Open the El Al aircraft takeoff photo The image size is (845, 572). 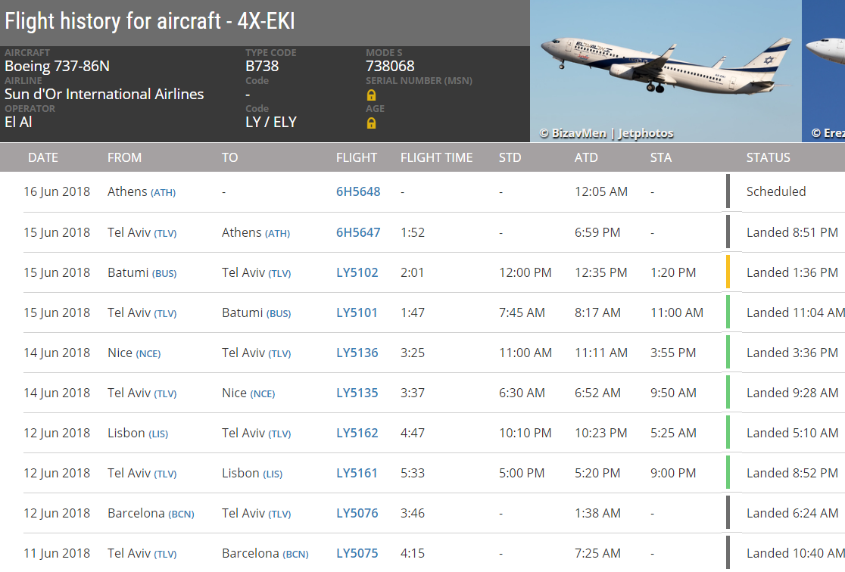(x=666, y=71)
